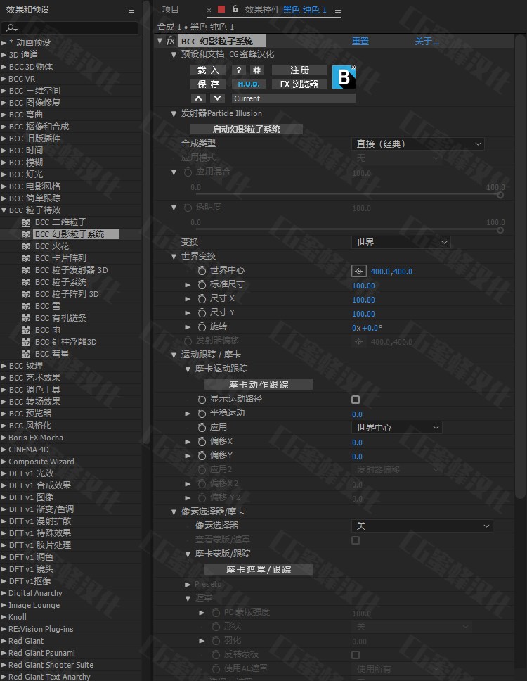Open the gear settings button in presets
Image resolution: width=527 pixels, height=681 pixels.
coord(256,70)
